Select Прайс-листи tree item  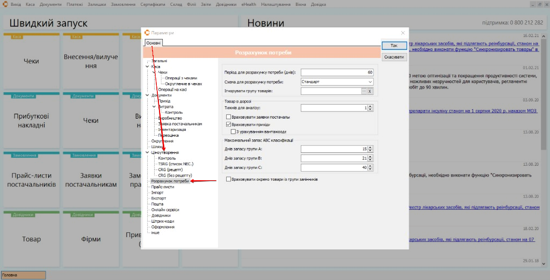coord(162,187)
